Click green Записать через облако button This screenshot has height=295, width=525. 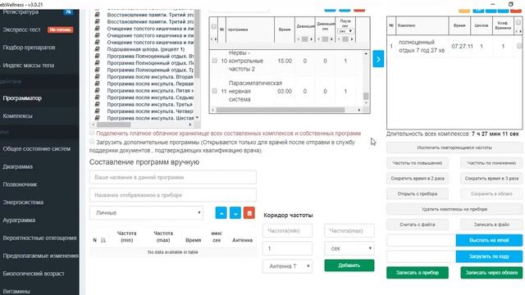(x=491, y=273)
